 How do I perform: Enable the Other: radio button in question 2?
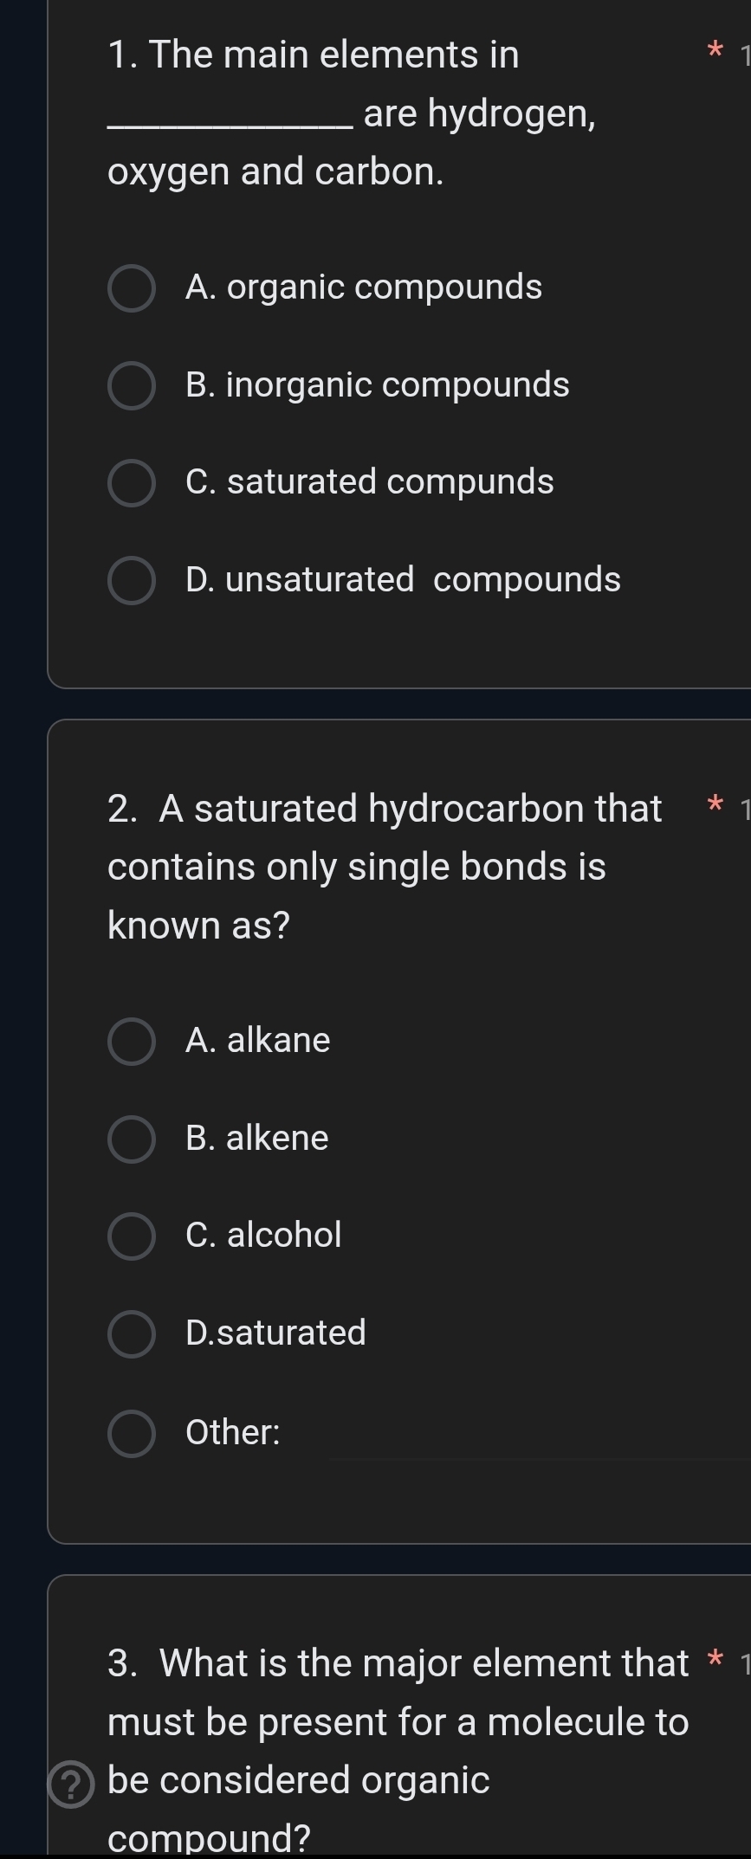[x=132, y=1433]
